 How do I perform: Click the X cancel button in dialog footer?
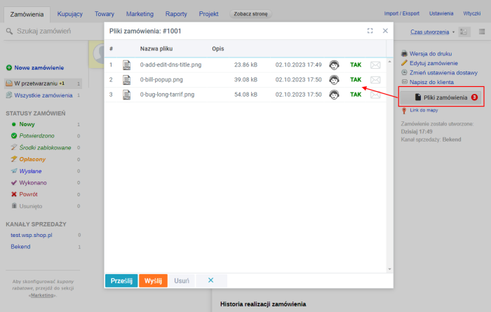(x=210, y=280)
